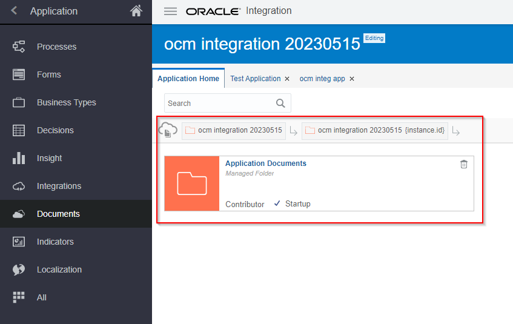Image resolution: width=513 pixels, height=324 pixels.
Task: Click the Decisions table icon
Action: click(x=19, y=130)
